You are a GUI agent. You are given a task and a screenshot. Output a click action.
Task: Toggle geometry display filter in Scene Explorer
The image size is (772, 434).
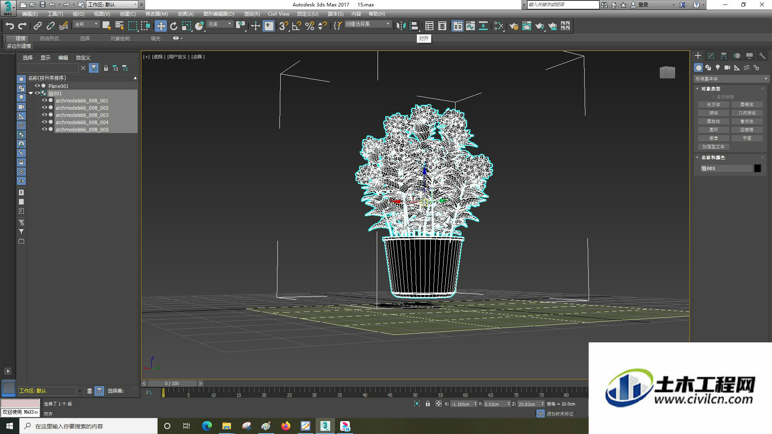(21, 79)
